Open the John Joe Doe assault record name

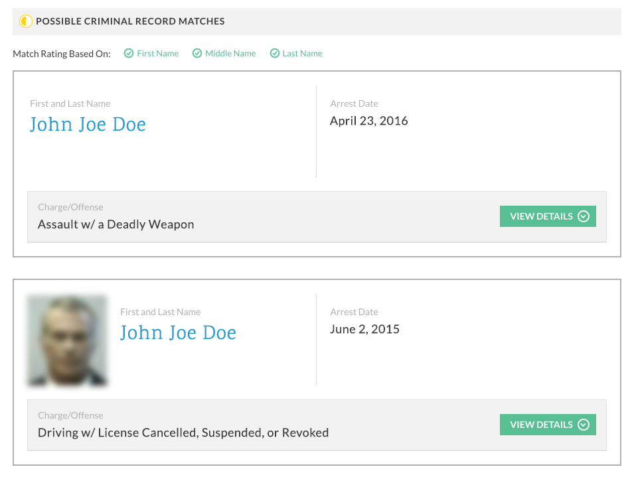(88, 124)
